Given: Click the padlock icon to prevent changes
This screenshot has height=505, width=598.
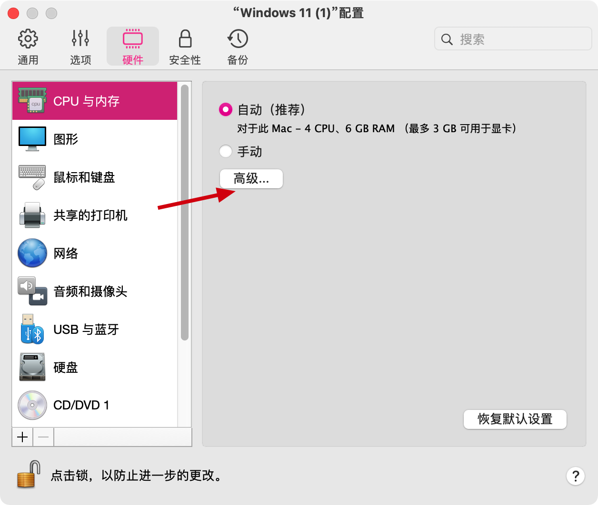Looking at the screenshot, I should 29,474.
